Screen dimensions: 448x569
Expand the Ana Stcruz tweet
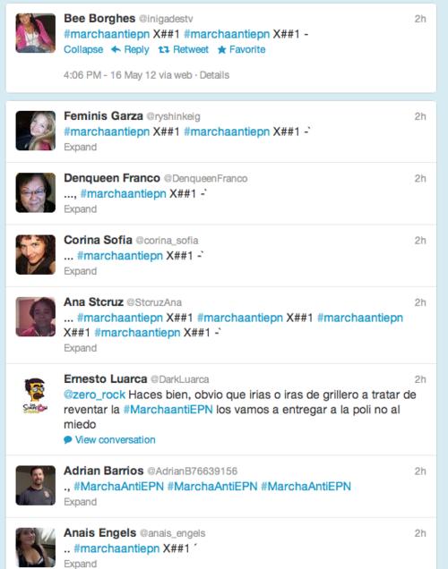pos(81,348)
